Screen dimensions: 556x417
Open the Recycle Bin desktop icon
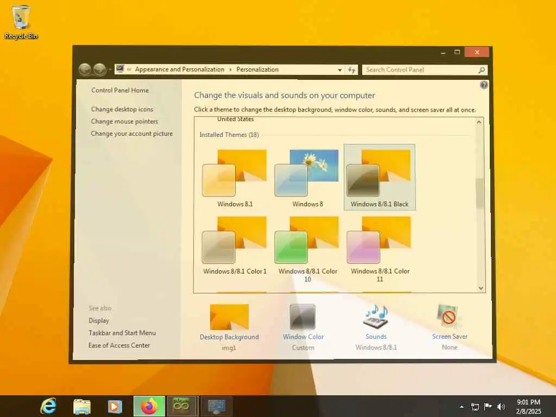coord(21,22)
